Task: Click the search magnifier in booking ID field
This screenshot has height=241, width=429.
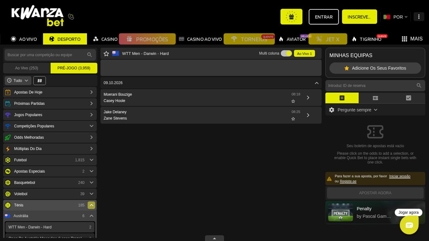Action: 418,86
